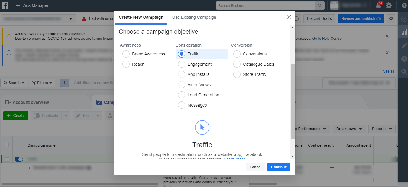This screenshot has width=408, height=187.
Task: Open the clock history icon in right sidebar
Action: click(x=404, y=58)
